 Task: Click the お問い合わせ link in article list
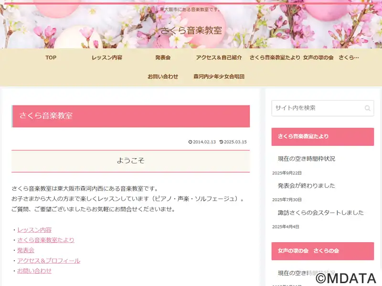click(34, 271)
